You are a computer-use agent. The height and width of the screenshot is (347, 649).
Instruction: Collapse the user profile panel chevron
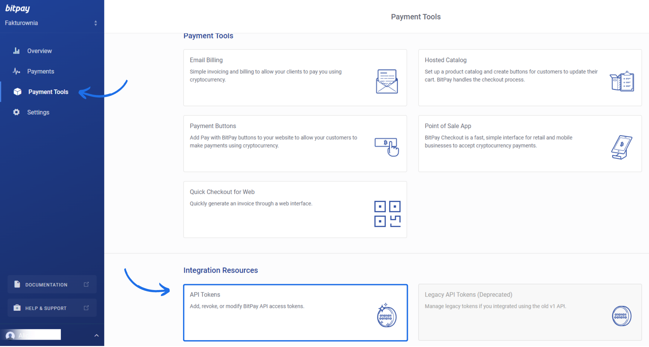pyautogui.click(x=96, y=335)
